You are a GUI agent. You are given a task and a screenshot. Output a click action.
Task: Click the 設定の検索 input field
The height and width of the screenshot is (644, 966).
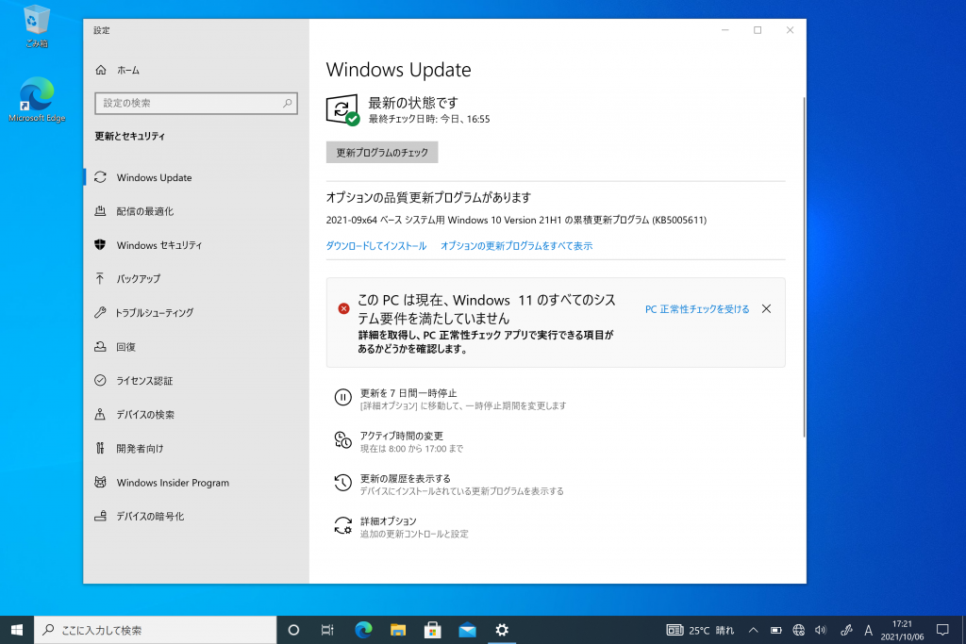(x=196, y=104)
